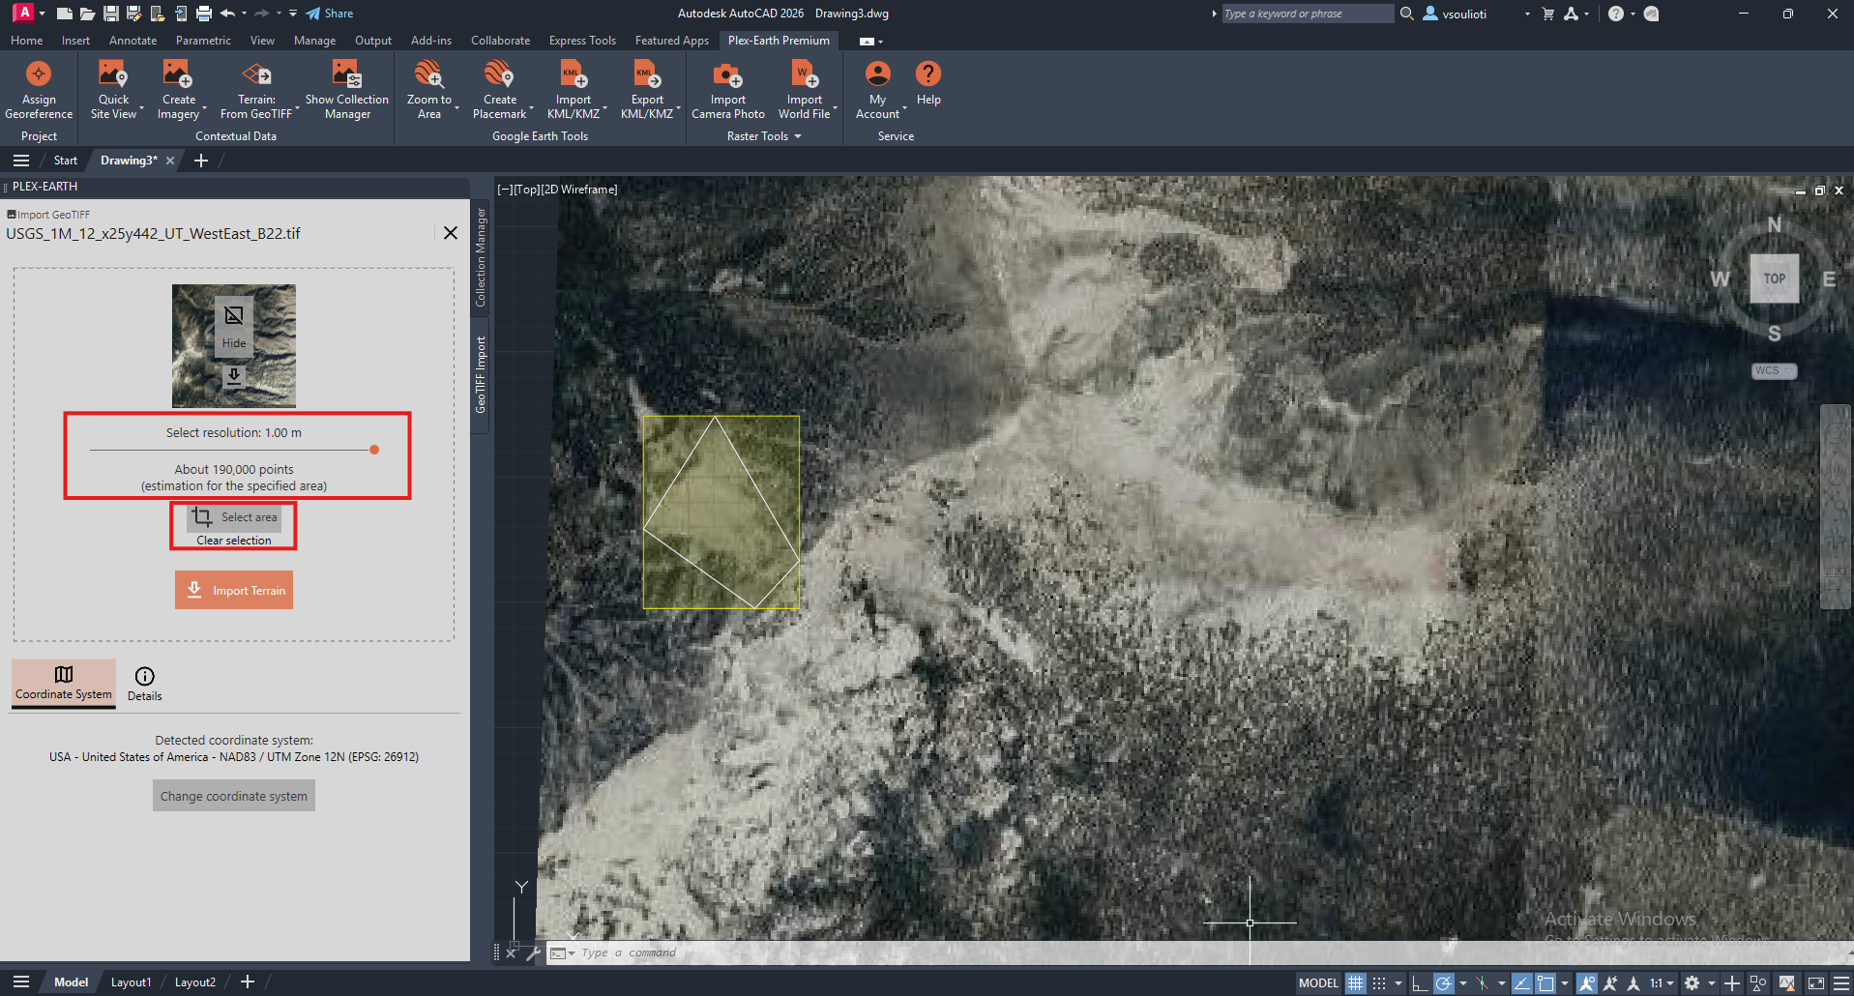Viewport: 1854px width, 996px height.
Task: Click the Save icon in quick access
Action: click(110, 14)
